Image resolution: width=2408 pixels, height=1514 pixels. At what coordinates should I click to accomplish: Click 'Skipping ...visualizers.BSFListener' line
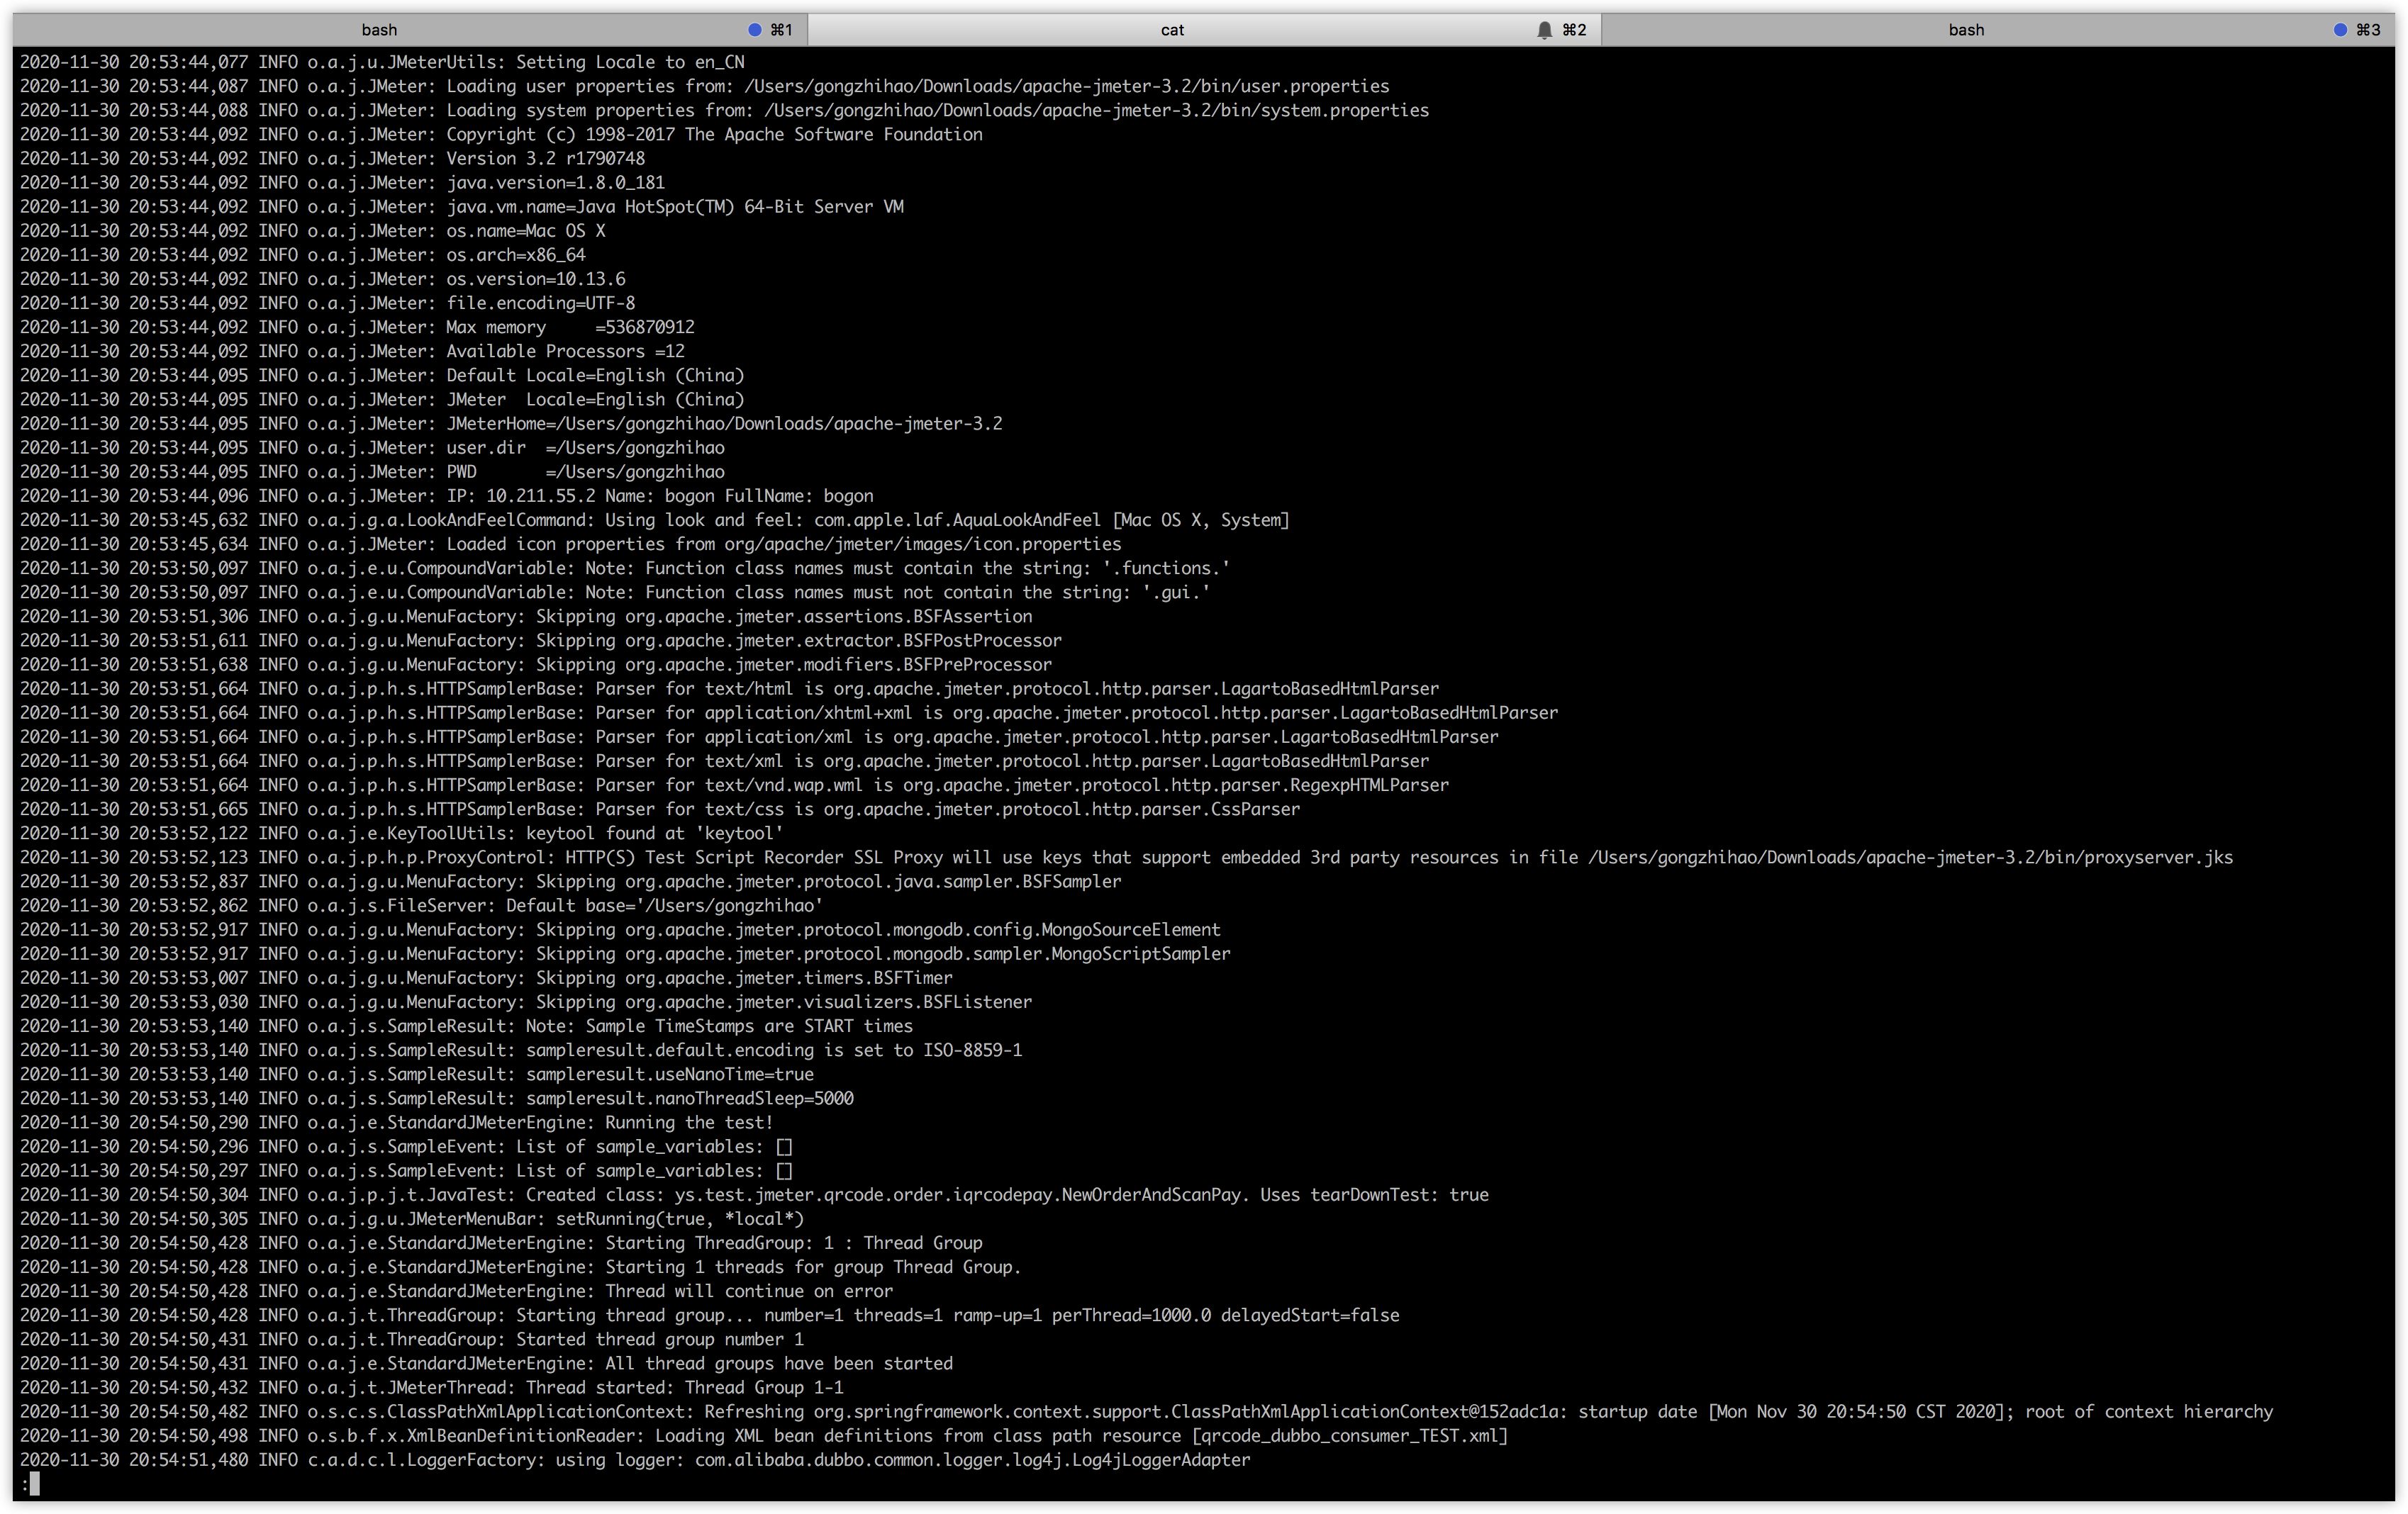coord(526,1002)
